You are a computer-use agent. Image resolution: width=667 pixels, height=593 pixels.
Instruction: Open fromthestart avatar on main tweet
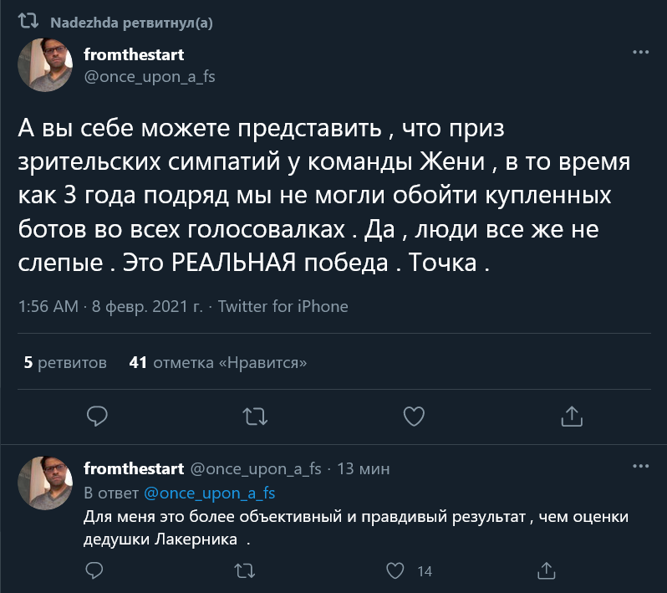point(43,64)
